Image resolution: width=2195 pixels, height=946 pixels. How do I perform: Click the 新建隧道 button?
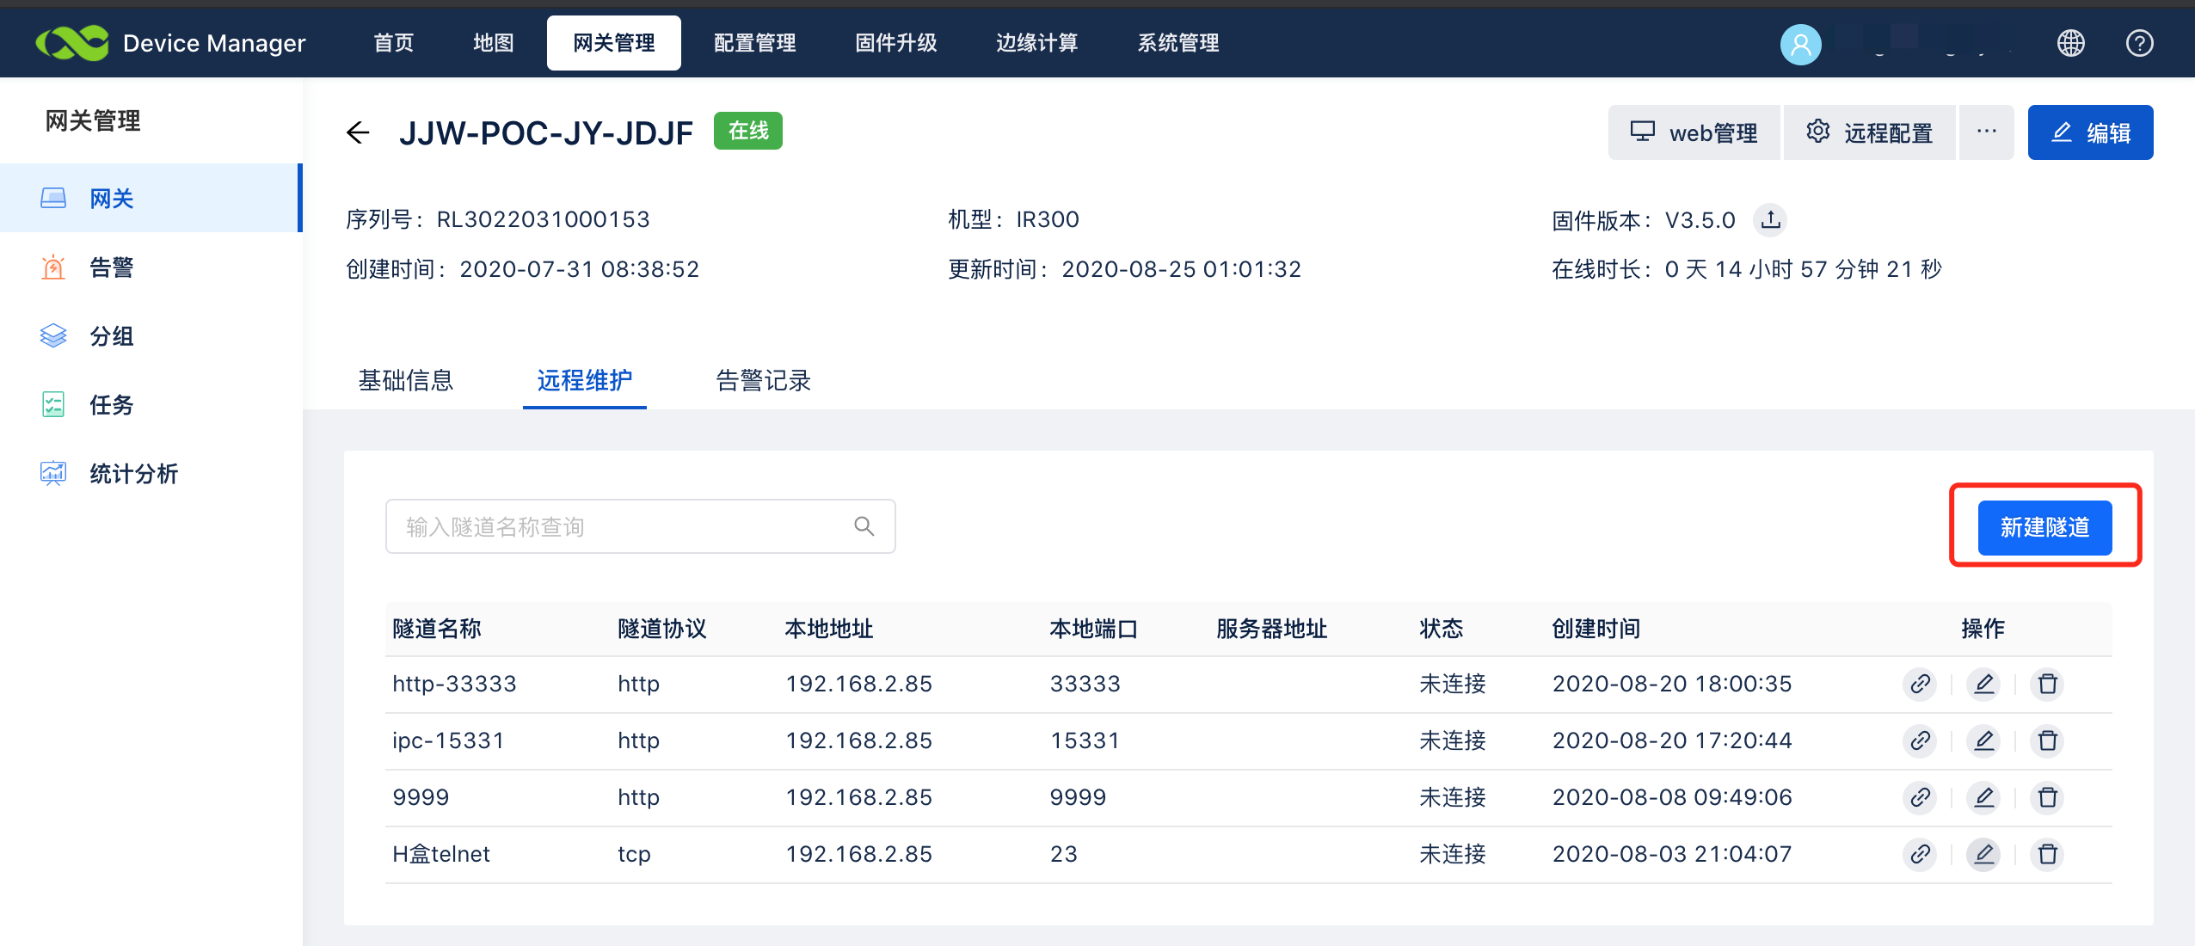click(2044, 527)
